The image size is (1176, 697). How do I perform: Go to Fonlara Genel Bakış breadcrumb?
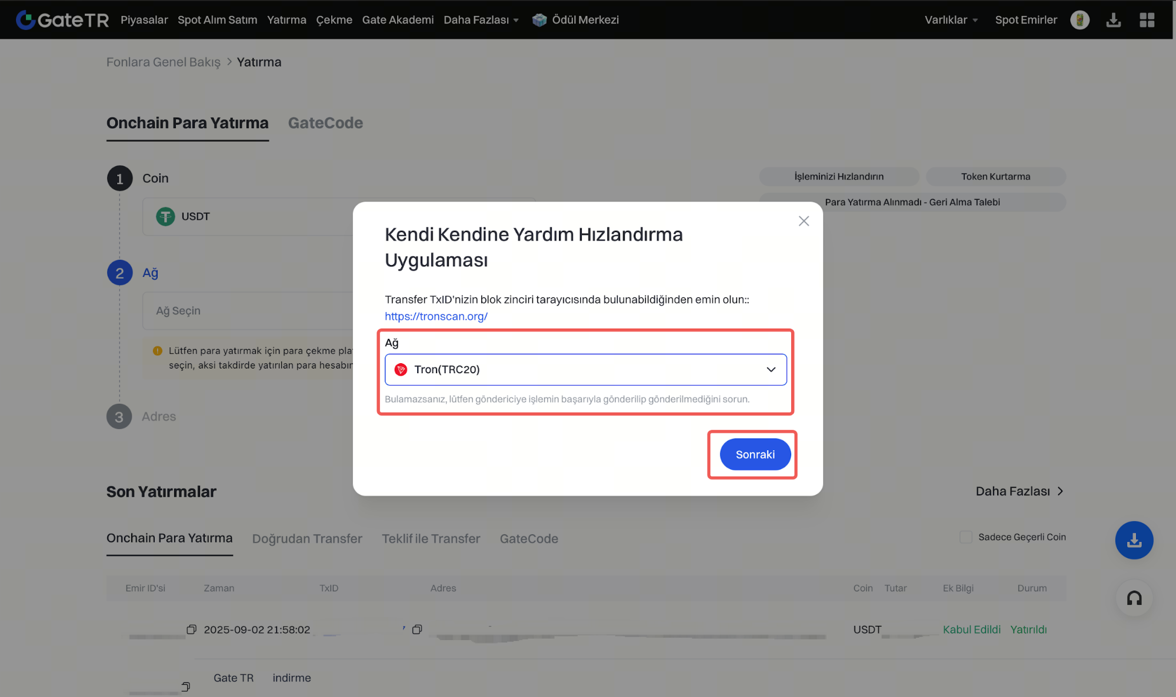163,62
